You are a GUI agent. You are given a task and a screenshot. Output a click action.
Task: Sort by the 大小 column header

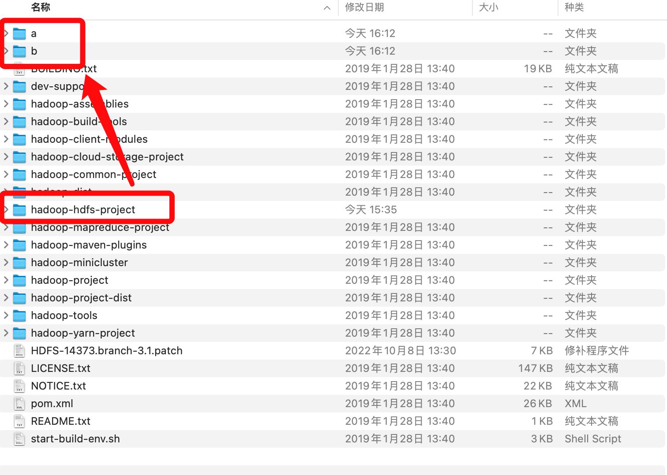point(488,7)
